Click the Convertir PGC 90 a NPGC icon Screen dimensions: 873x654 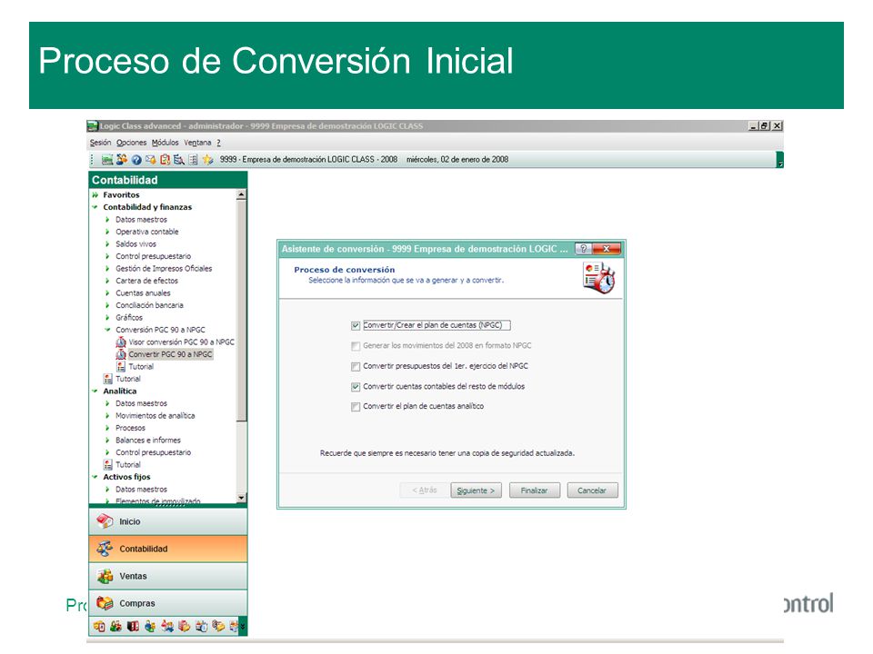pyautogui.click(x=121, y=354)
